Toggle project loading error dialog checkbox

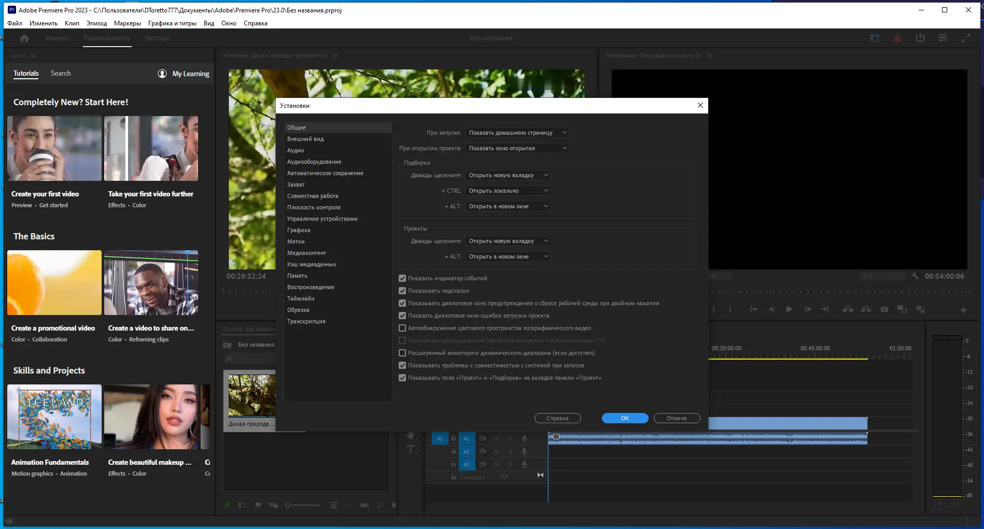click(x=402, y=316)
